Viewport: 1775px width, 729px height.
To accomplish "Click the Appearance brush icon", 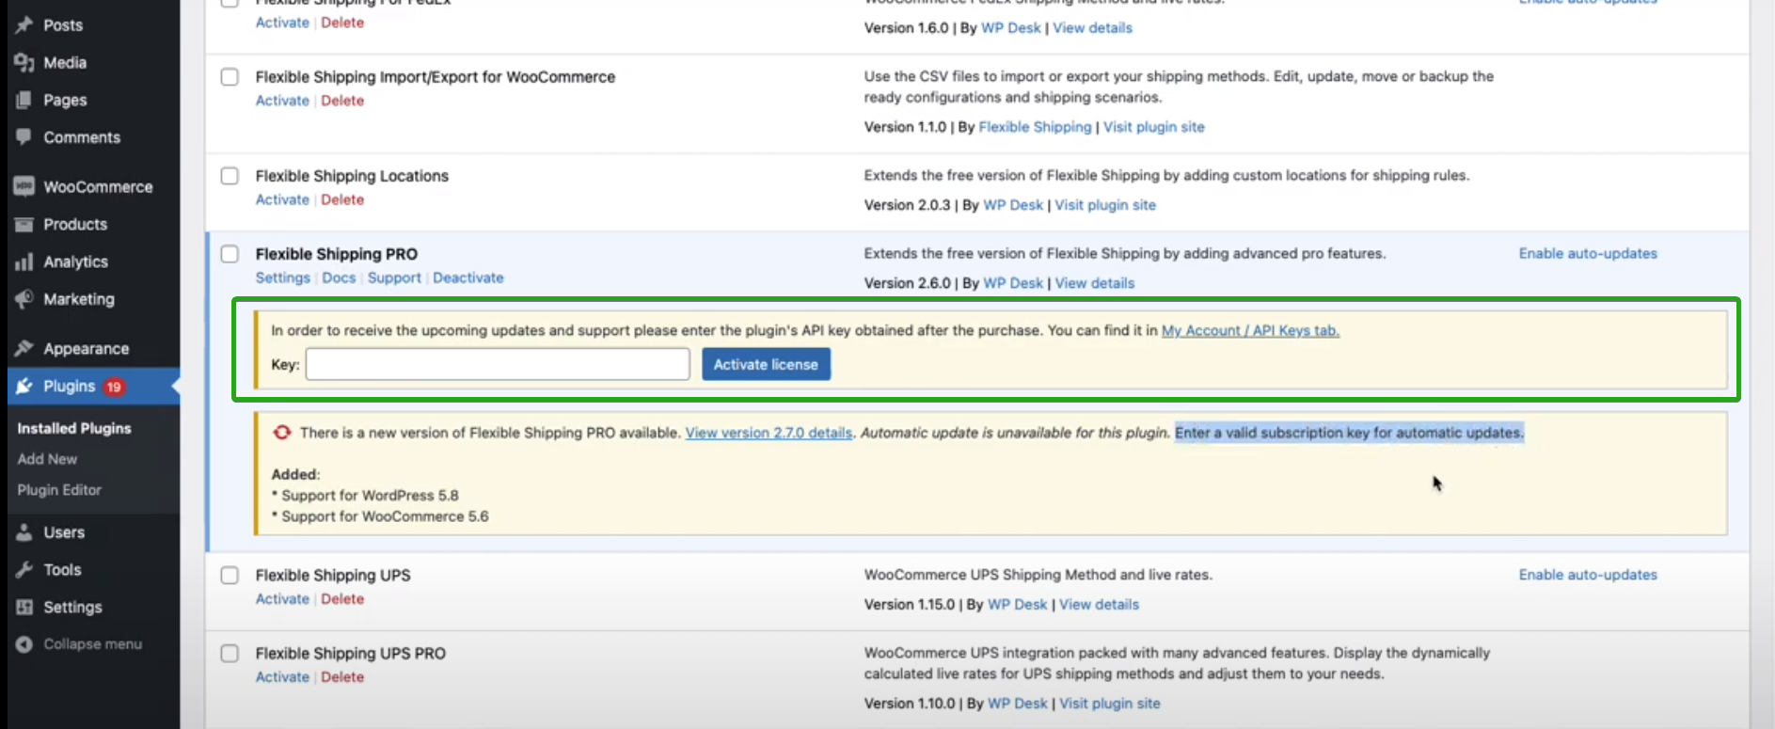I will point(24,349).
